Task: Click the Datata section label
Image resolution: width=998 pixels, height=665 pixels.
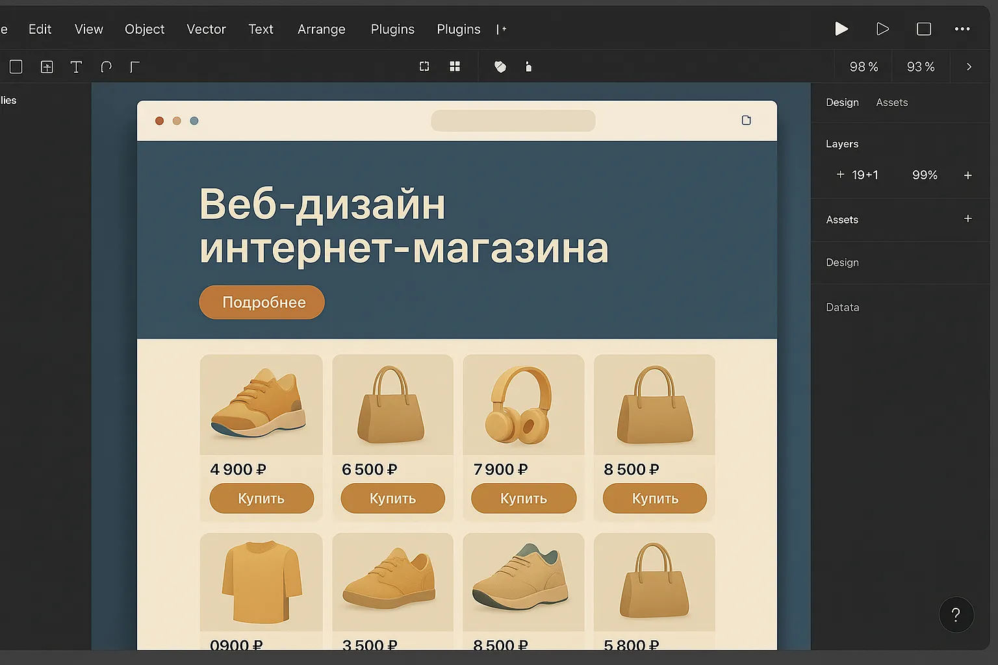Action: pyautogui.click(x=843, y=307)
